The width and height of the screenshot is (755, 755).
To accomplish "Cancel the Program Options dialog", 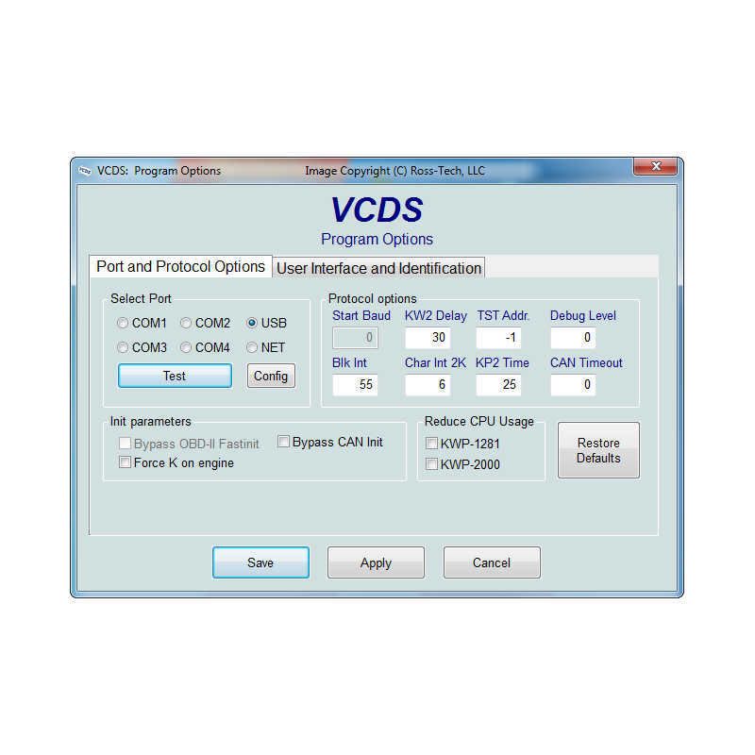I will (492, 562).
